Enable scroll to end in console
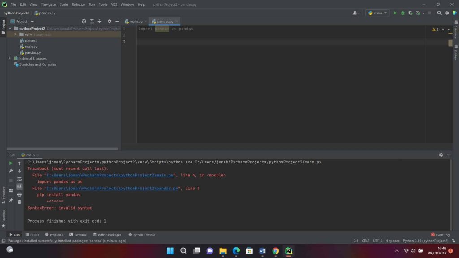 (19, 186)
